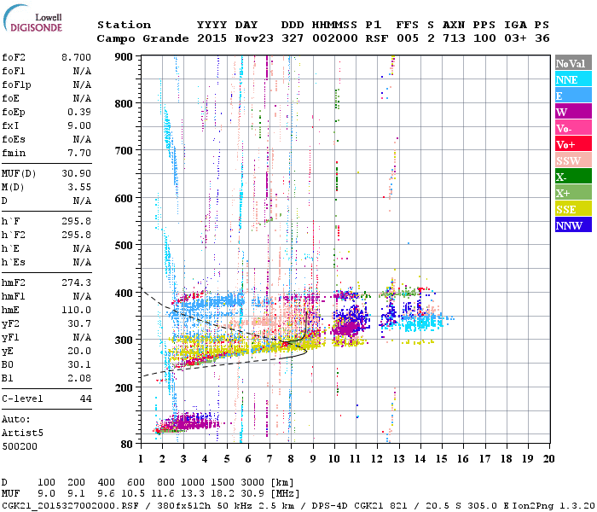This screenshot has height=512, width=597.
Task: Click the 500200 code under Artist5
Action: pos(20,447)
